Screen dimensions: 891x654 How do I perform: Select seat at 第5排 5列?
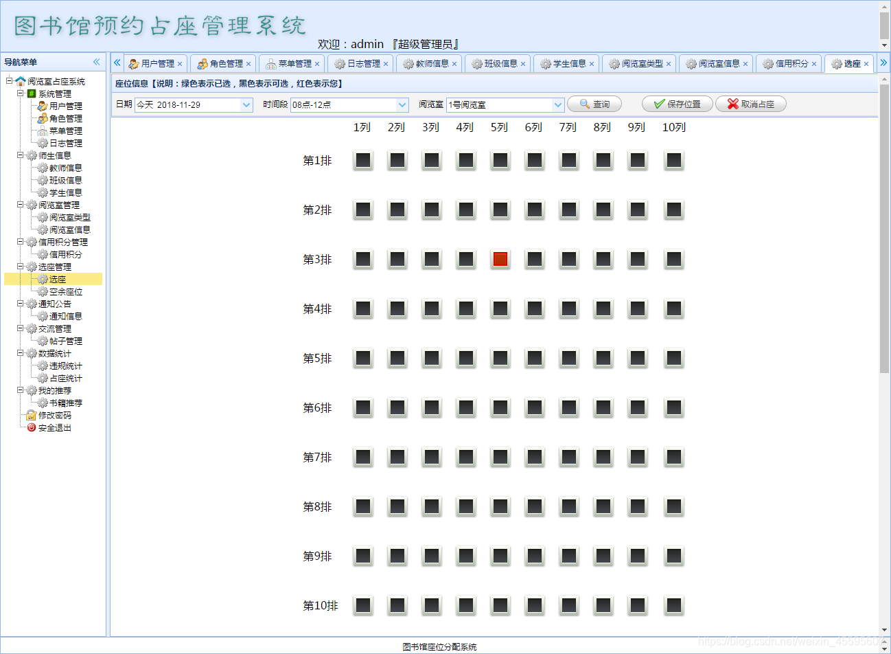coord(500,359)
